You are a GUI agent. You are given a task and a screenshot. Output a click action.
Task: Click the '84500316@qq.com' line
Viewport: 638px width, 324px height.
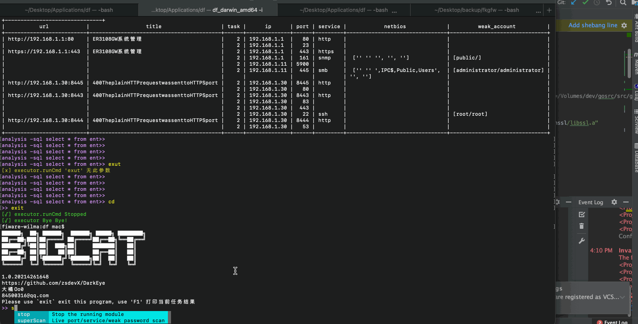[25, 295]
